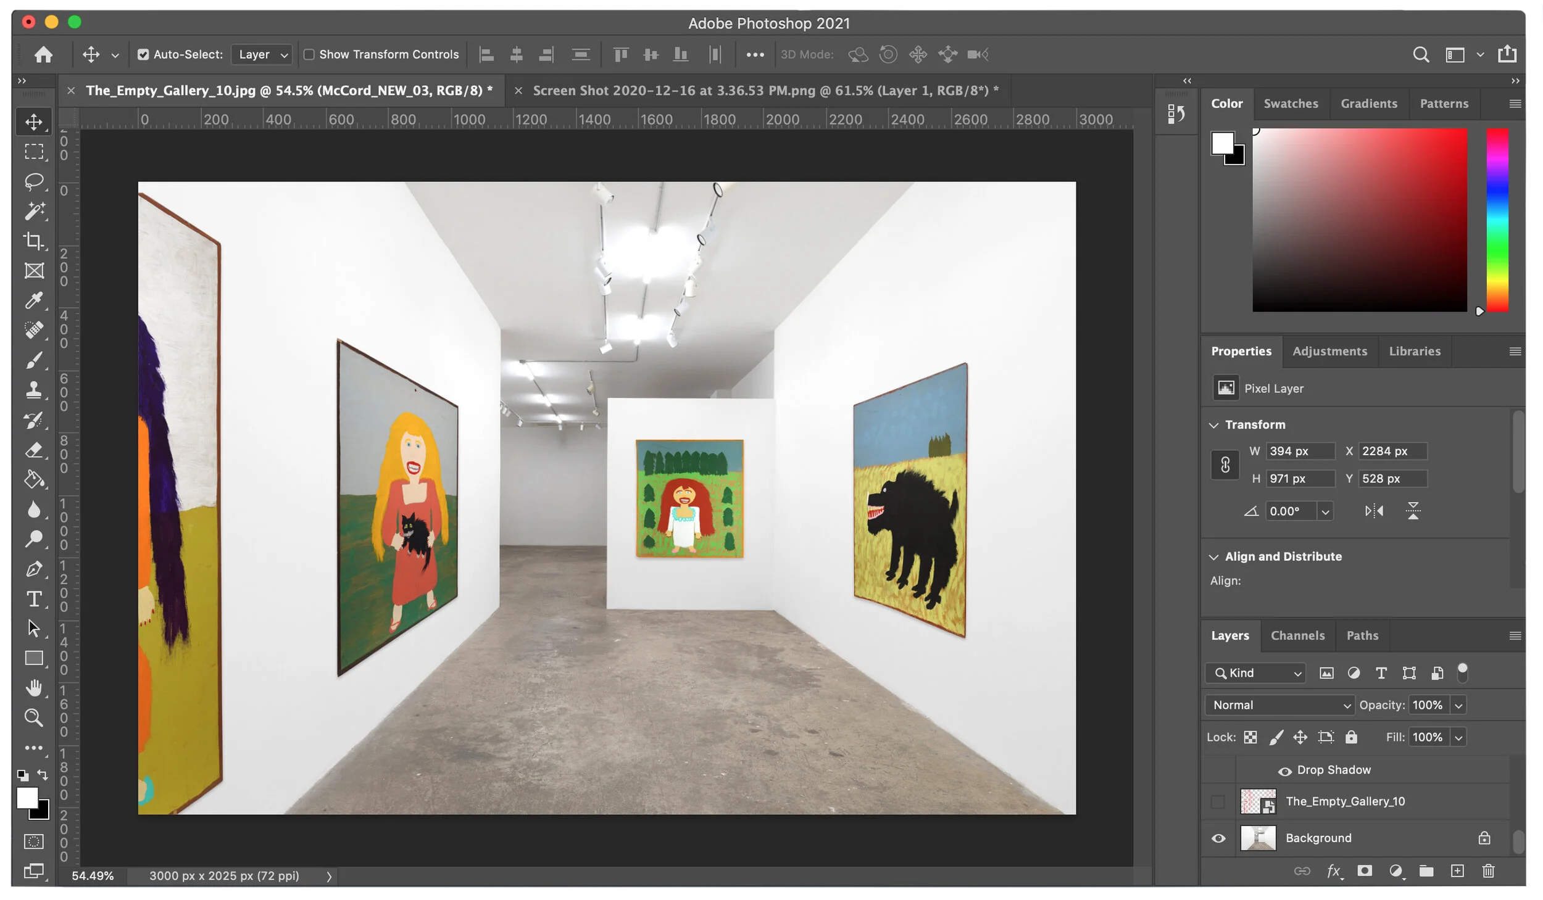Click the hue spectrum slider
The width and height of the screenshot is (1543, 900).
coord(1497,220)
